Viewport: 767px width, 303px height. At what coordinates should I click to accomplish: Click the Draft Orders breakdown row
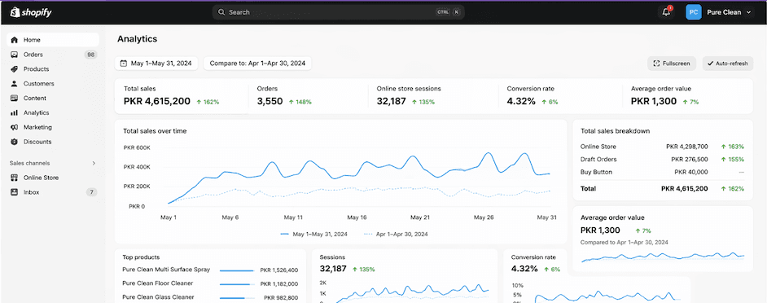pyautogui.click(x=662, y=160)
